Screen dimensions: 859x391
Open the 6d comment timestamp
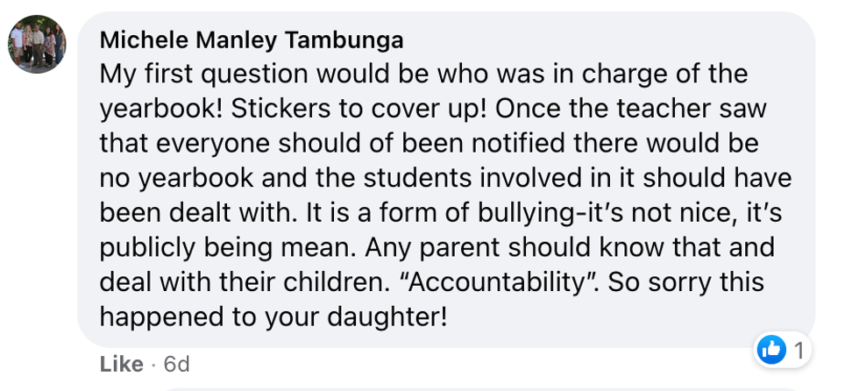[x=176, y=364]
